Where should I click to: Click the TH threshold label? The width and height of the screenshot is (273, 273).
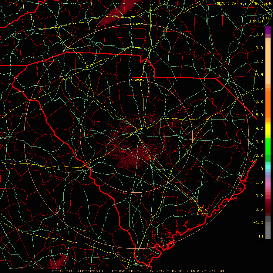point(261,236)
